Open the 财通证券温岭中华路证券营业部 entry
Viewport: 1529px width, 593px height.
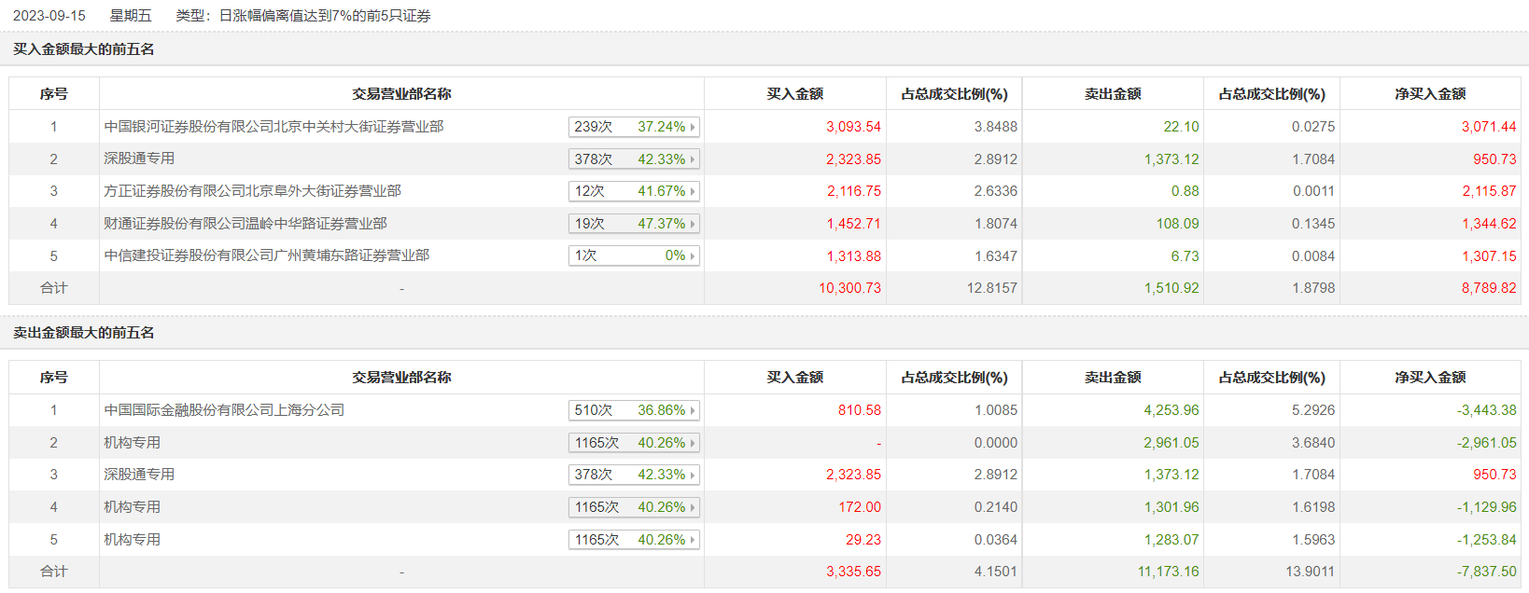click(245, 224)
